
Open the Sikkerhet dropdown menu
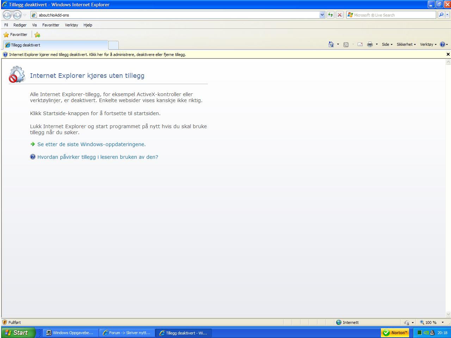pos(406,44)
